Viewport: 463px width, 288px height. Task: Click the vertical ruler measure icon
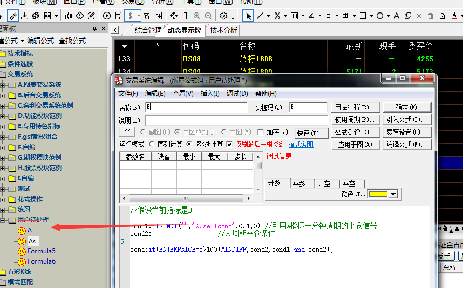pos(185,16)
